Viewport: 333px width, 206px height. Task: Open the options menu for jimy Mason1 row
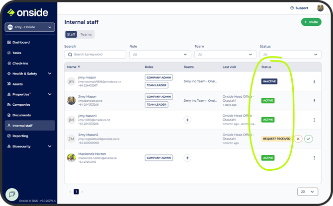point(314,120)
